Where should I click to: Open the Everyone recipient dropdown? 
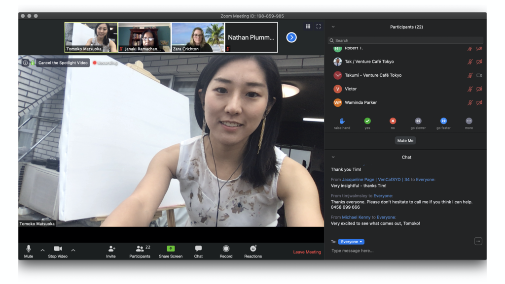coord(351,242)
